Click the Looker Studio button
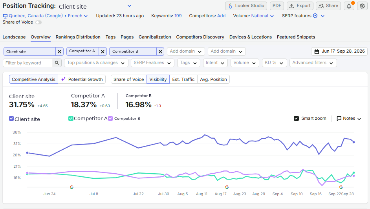The width and height of the screenshot is (370, 209). tap(246, 6)
